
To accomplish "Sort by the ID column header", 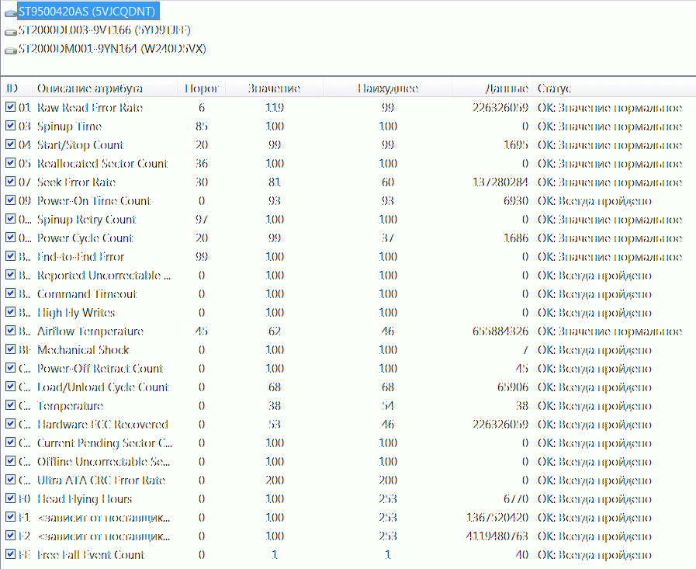I will tap(16, 88).
